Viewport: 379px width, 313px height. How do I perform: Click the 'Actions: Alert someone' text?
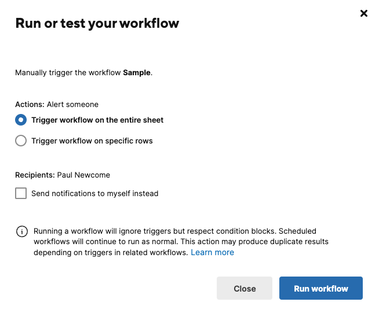point(57,105)
